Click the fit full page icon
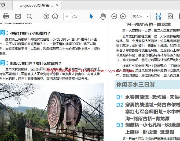 (x=170, y=16)
